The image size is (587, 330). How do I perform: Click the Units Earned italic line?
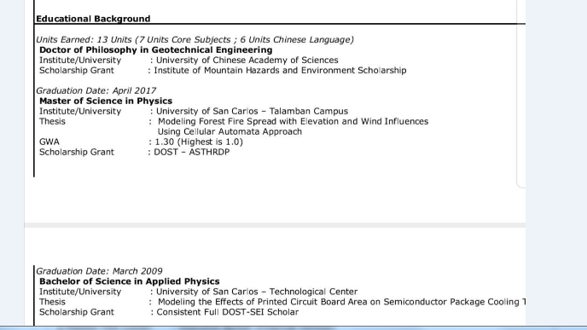pyautogui.click(x=195, y=40)
